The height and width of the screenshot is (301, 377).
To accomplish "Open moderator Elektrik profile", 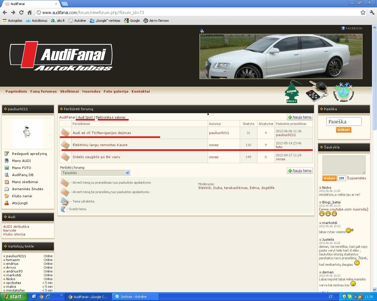I will (205, 188).
